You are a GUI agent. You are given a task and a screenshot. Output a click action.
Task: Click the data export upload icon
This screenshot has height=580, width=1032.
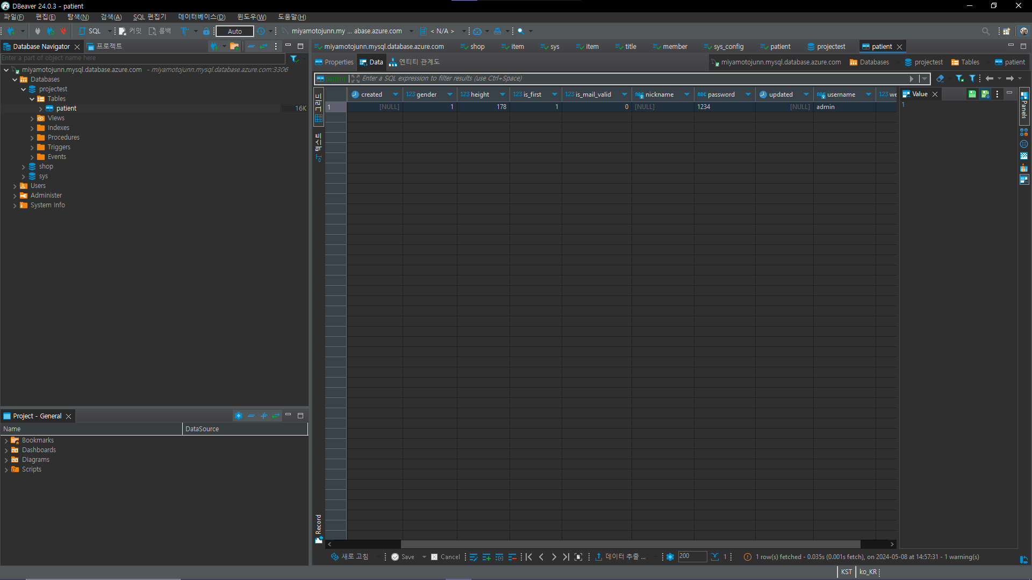pyautogui.click(x=598, y=557)
